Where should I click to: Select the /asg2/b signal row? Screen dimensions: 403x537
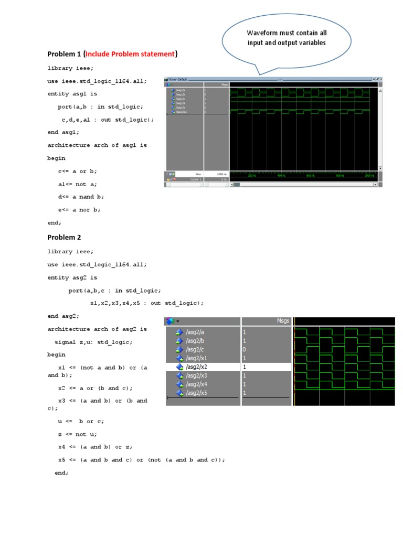point(203,341)
